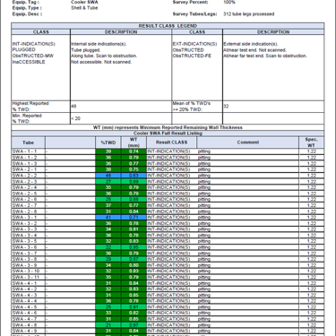336x336 pixels.
Task: Select tube cell 'SWA - 1 - 2'
Action: [x=29, y=158]
